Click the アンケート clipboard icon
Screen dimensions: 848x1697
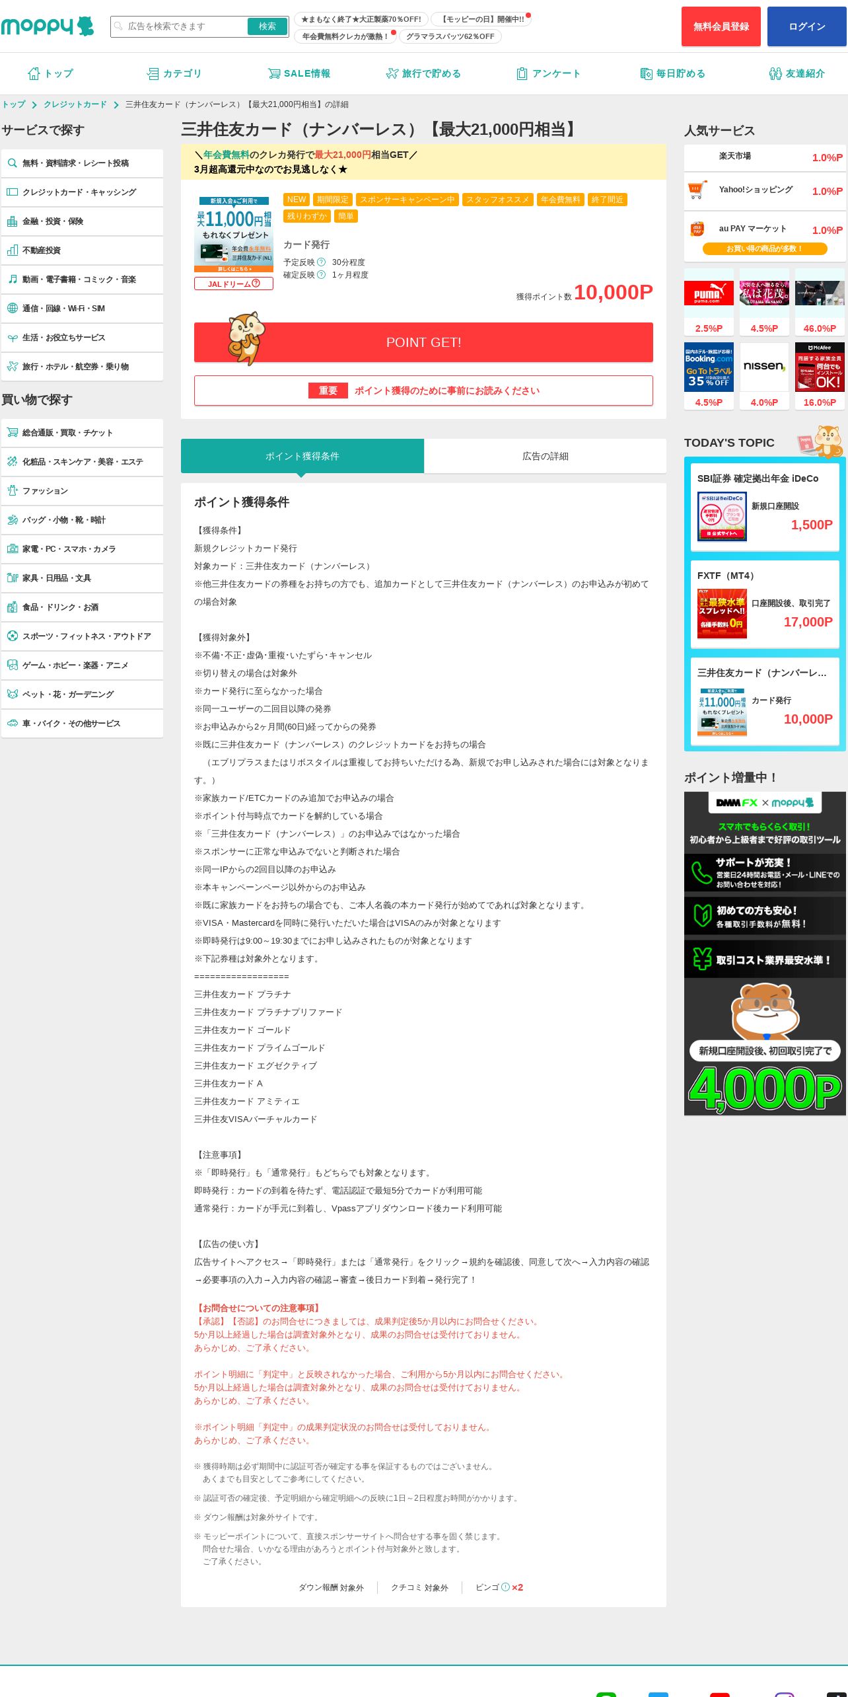522,73
